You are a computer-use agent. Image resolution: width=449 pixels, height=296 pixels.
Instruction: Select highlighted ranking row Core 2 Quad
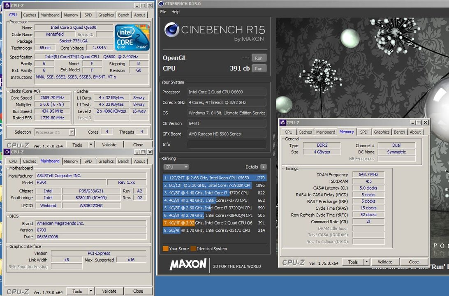pyautogui.click(x=215, y=223)
